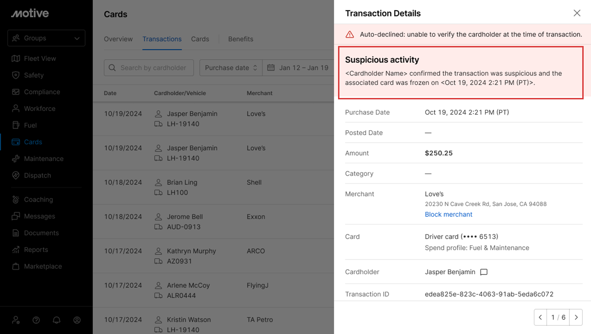The height and width of the screenshot is (334, 591).
Task: Go to the previous transaction arrow
Action: click(x=541, y=317)
